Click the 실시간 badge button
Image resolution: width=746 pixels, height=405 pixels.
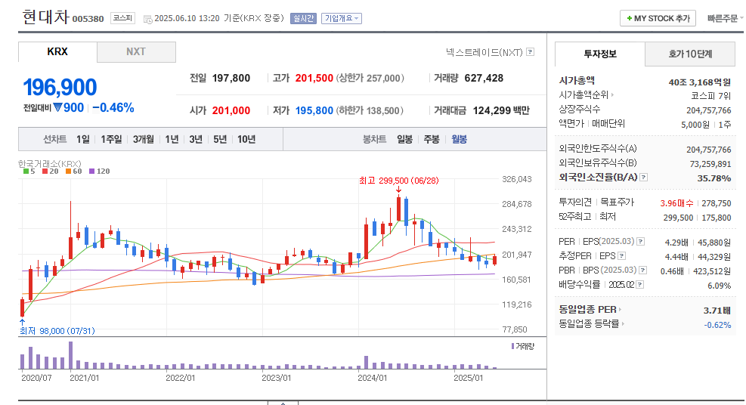point(303,19)
